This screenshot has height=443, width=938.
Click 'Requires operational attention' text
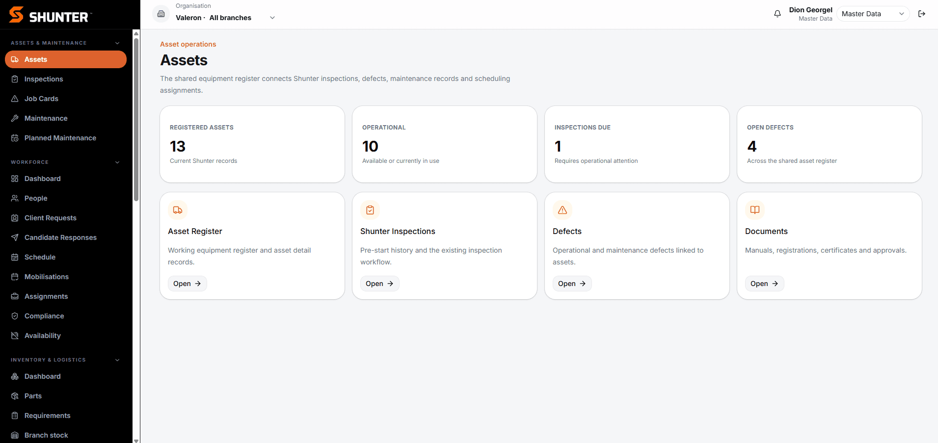(x=596, y=161)
